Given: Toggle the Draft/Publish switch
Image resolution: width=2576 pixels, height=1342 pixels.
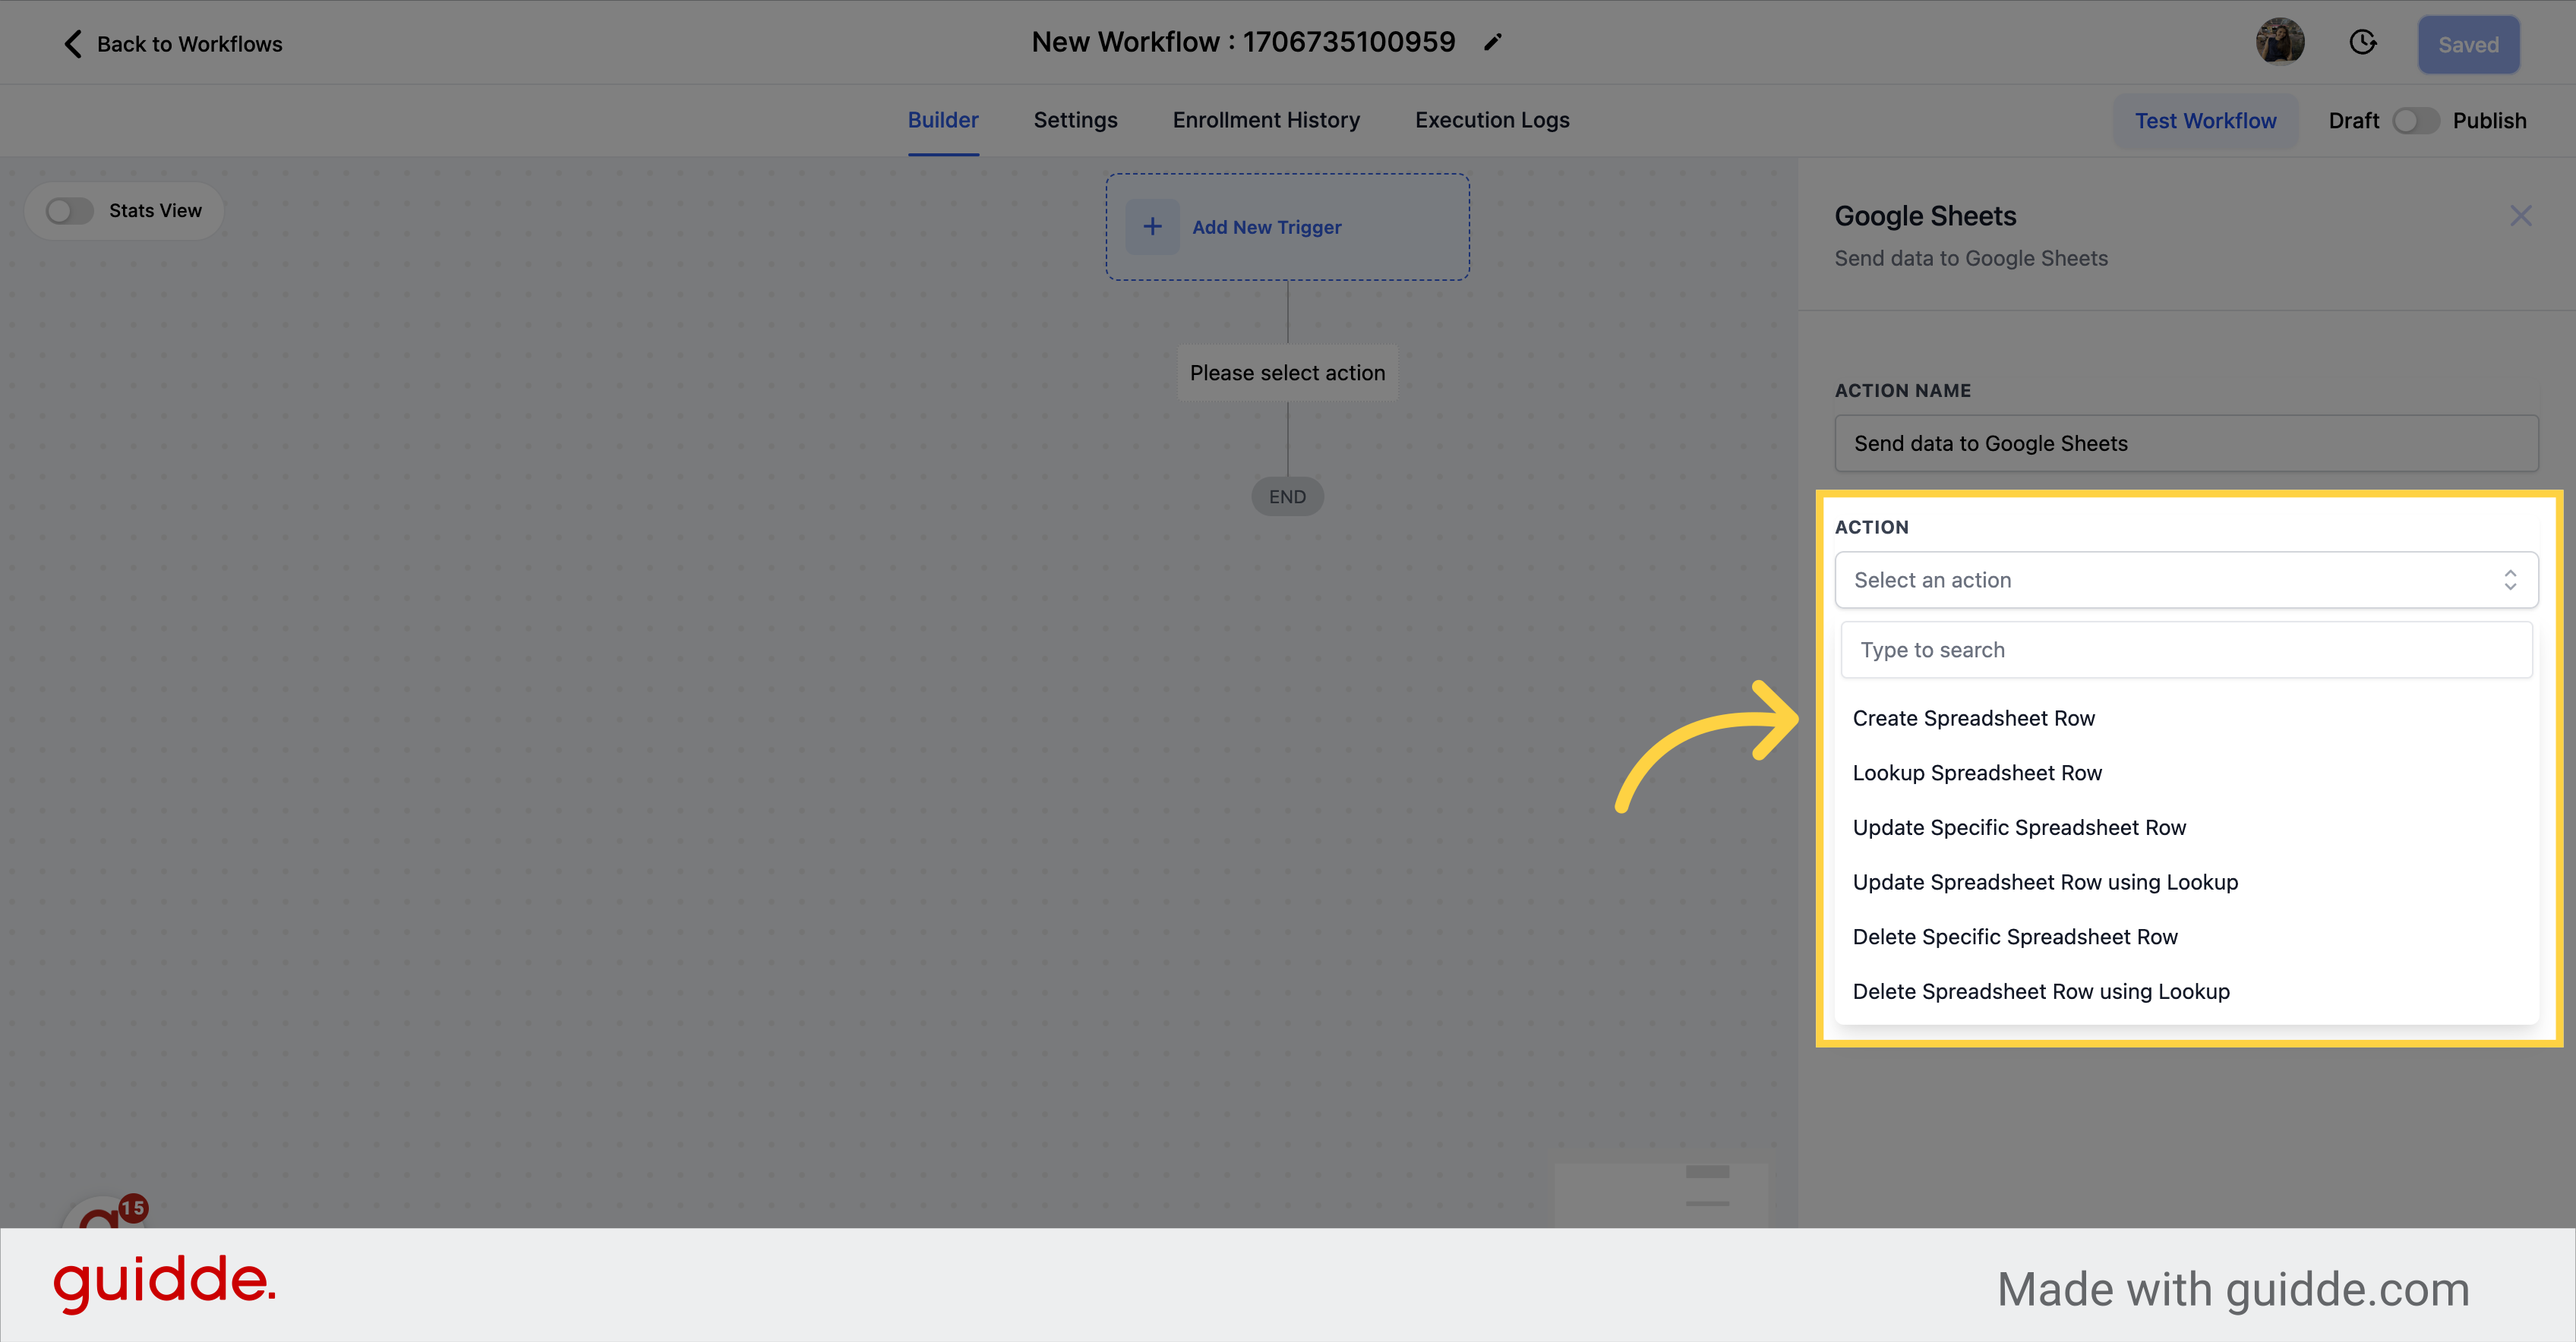Looking at the screenshot, I should point(2415,121).
